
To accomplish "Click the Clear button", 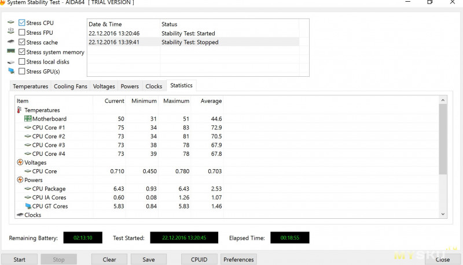I will [x=109, y=259].
